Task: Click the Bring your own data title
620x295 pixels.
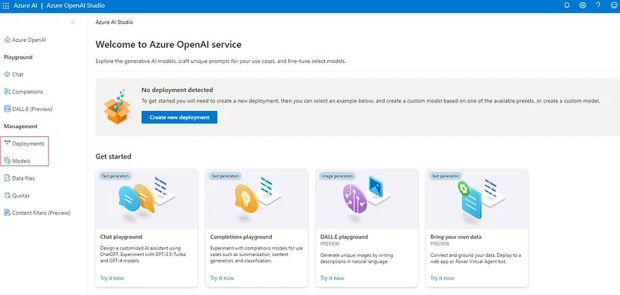Action: [455, 237]
